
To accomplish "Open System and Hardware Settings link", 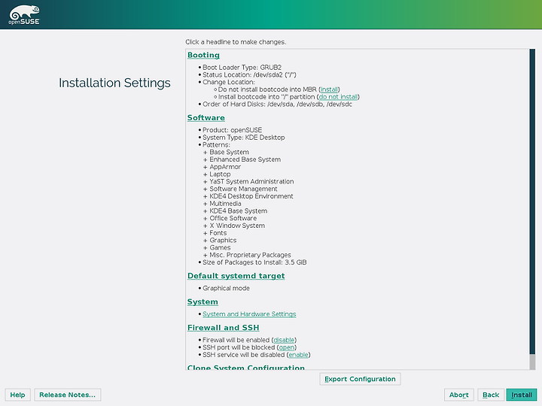I will [x=249, y=314].
